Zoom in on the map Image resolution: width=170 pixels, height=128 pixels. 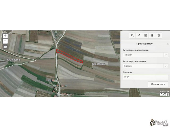coord(5,36)
